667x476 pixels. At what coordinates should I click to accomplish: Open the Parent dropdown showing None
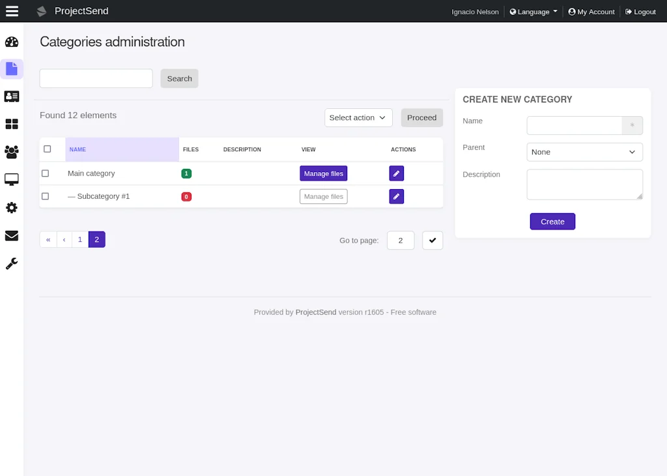tap(584, 151)
